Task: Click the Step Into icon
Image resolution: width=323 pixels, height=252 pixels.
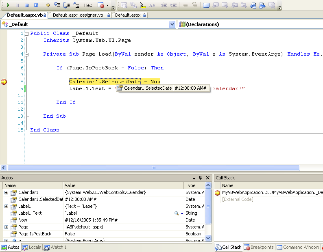Action: point(57,5)
